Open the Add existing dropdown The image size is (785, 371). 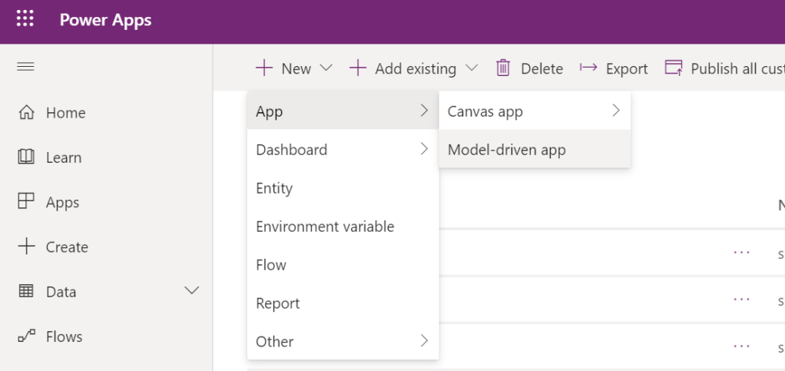[x=413, y=68]
